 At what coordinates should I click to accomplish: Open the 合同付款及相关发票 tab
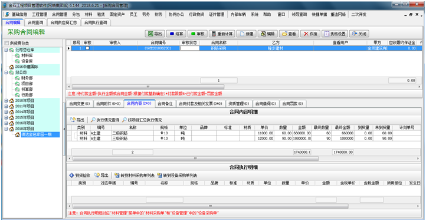201,104
